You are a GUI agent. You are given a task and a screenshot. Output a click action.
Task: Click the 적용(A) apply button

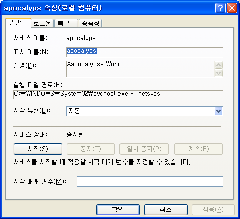coord(213,210)
